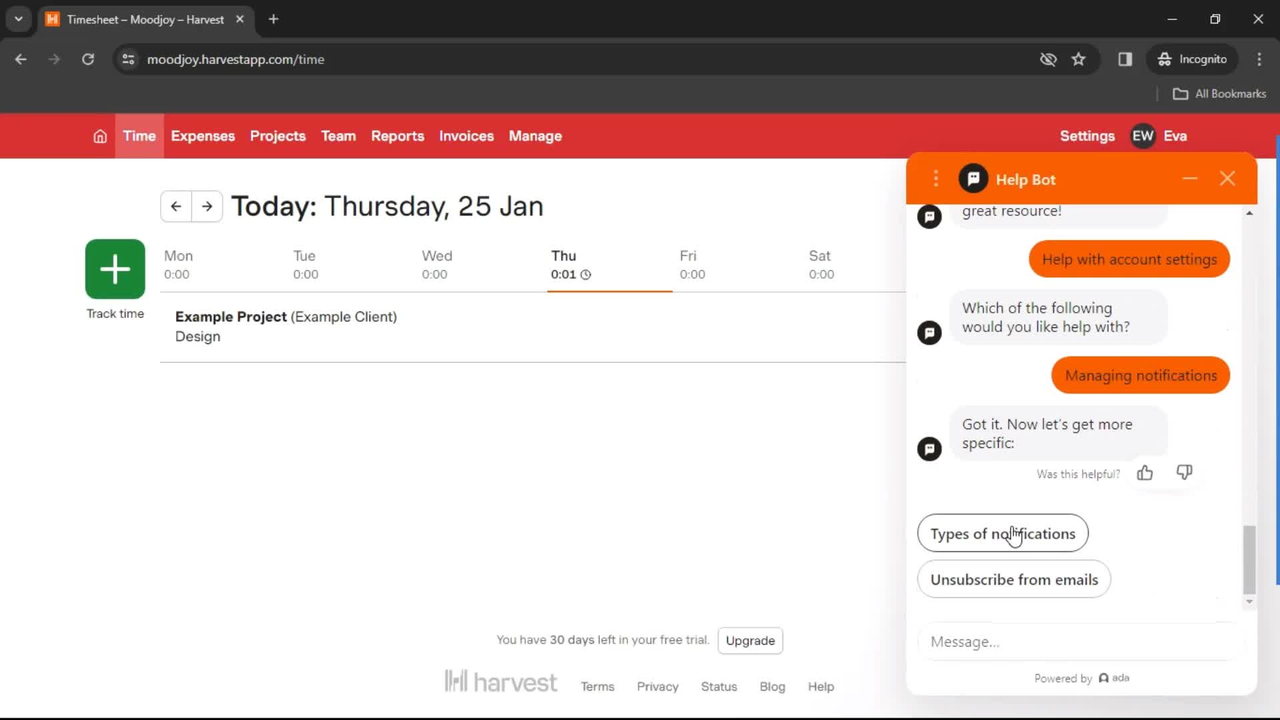This screenshot has height=720, width=1280.
Task: Open the Status footer link
Action: click(x=719, y=686)
